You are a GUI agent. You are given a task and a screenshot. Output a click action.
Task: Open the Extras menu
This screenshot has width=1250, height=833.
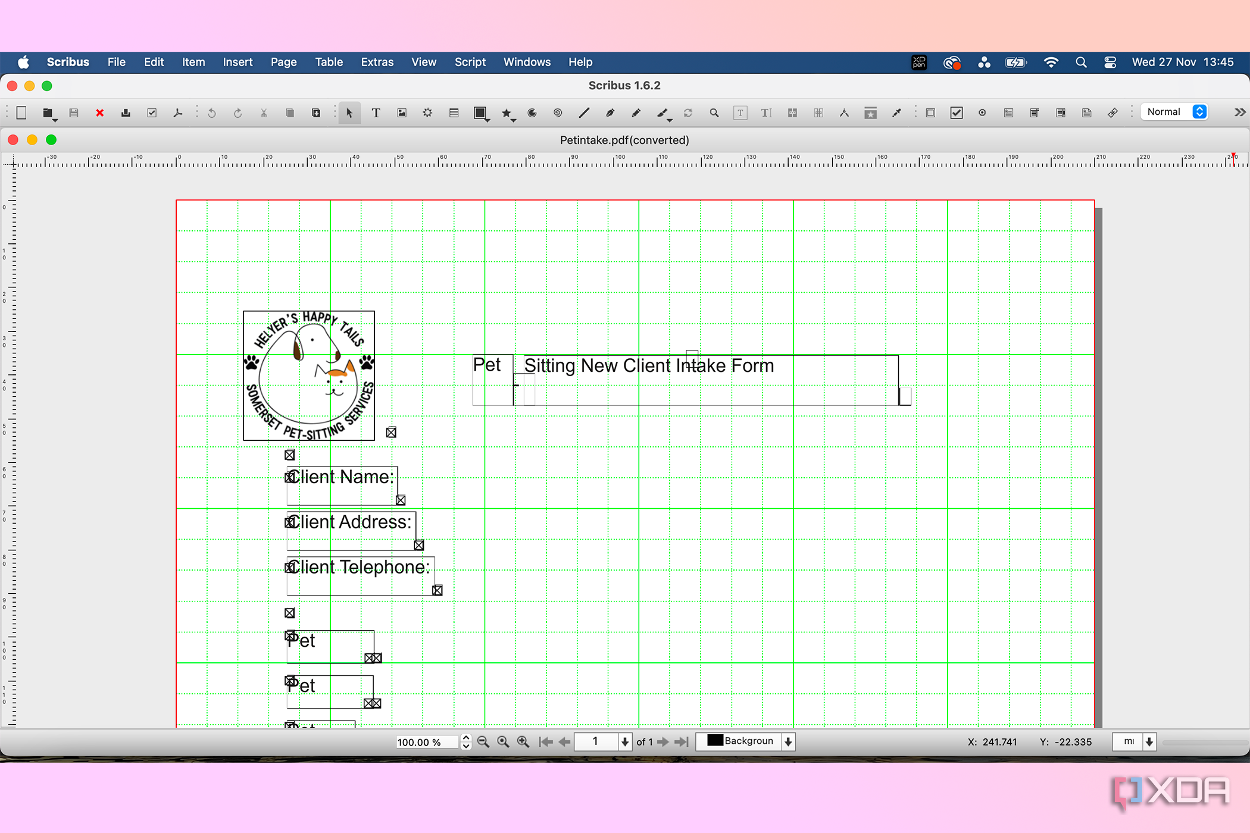pos(377,62)
